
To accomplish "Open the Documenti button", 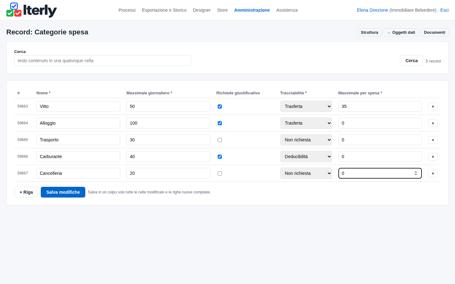I will (x=434, y=33).
